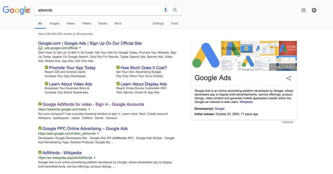Click the https://en.wikipedia.org/wiki/AdWords URL text
The height and width of the screenshot is (174, 333).
65,158
